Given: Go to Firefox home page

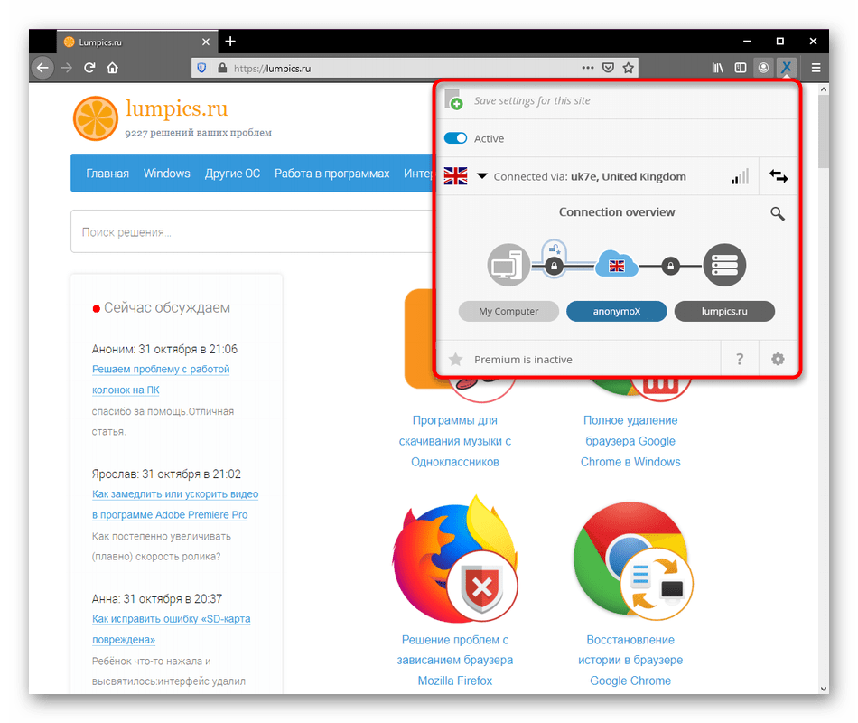Looking at the screenshot, I should (112, 68).
